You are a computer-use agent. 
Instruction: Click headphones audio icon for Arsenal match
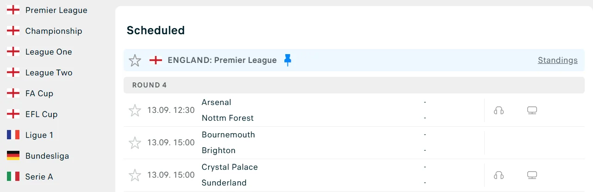click(x=499, y=111)
